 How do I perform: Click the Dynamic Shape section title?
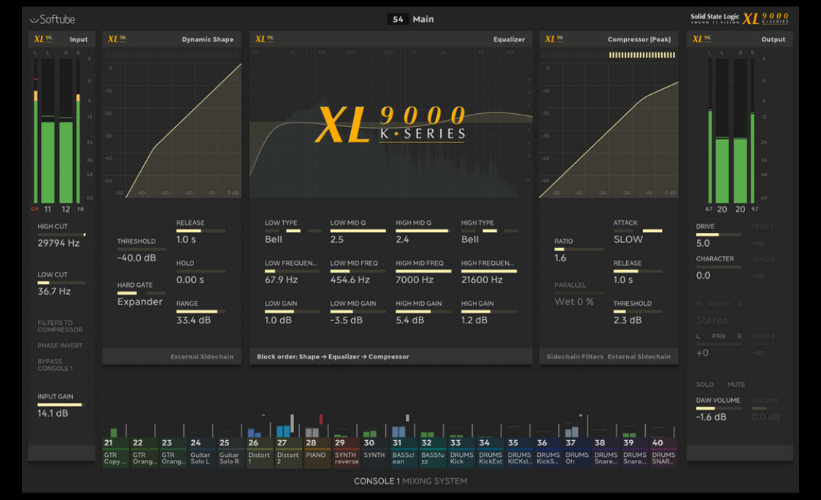(x=208, y=39)
